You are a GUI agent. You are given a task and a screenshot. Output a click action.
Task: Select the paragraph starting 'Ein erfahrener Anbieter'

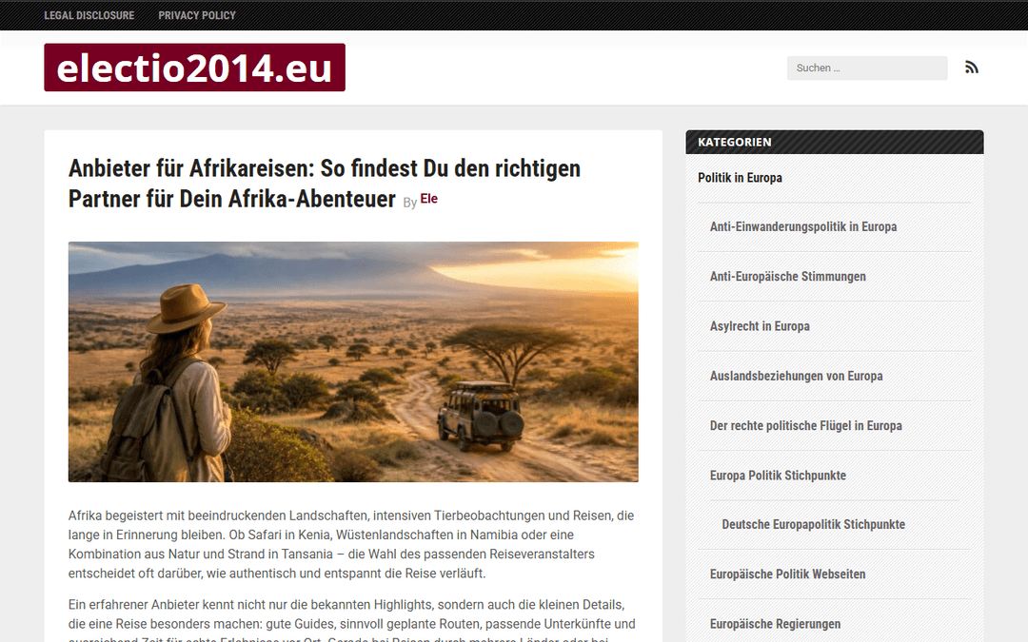coord(352,619)
